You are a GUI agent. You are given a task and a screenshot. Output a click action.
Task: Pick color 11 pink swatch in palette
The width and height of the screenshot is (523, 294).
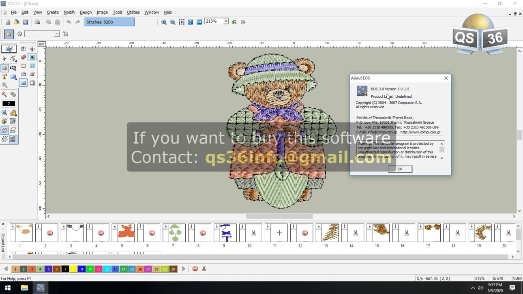pos(99,269)
